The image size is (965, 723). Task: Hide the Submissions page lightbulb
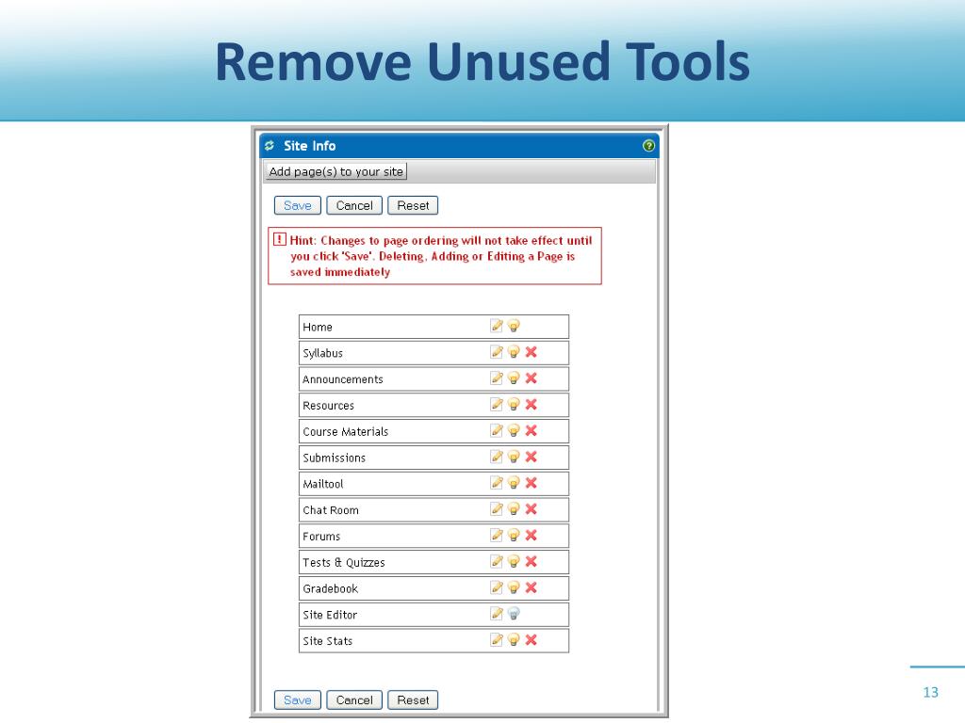(514, 457)
